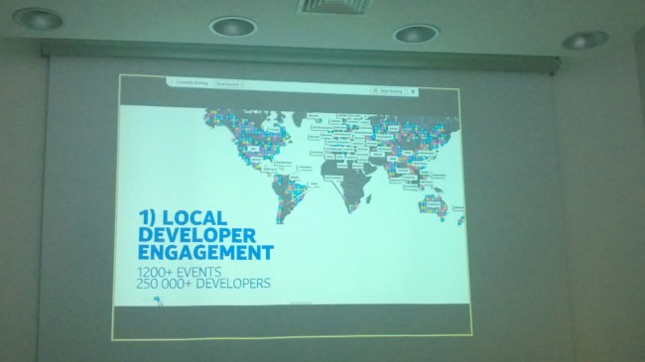Click the thin handle at slide bottom center
645x362 pixels.
(301, 303)
